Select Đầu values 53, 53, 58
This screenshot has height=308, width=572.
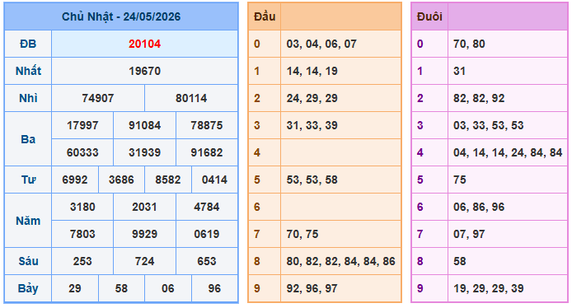point(312,180)
